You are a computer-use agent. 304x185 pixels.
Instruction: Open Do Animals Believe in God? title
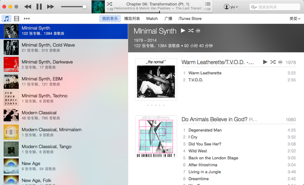click(x=214, y=119)
